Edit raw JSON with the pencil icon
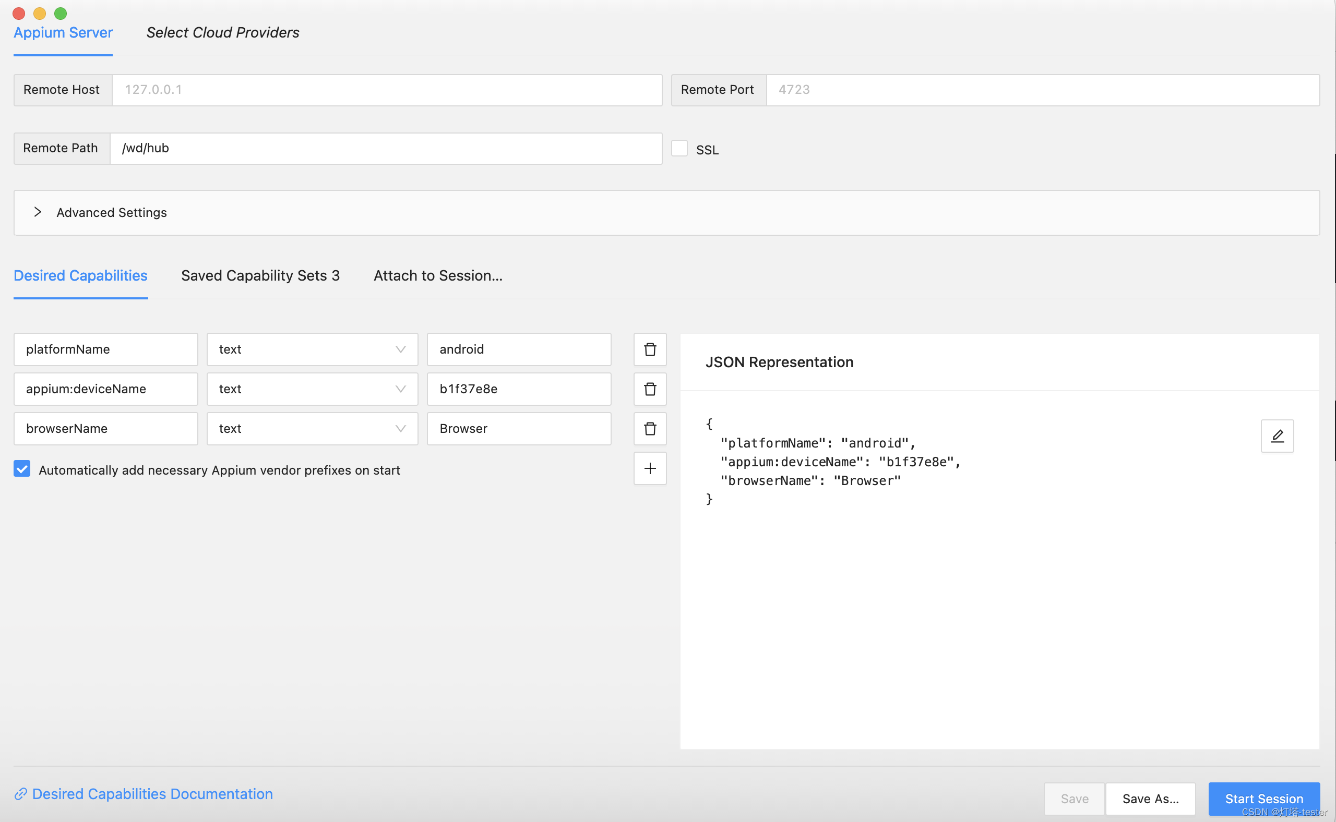1336x822 pixels. coord(1277,436)
